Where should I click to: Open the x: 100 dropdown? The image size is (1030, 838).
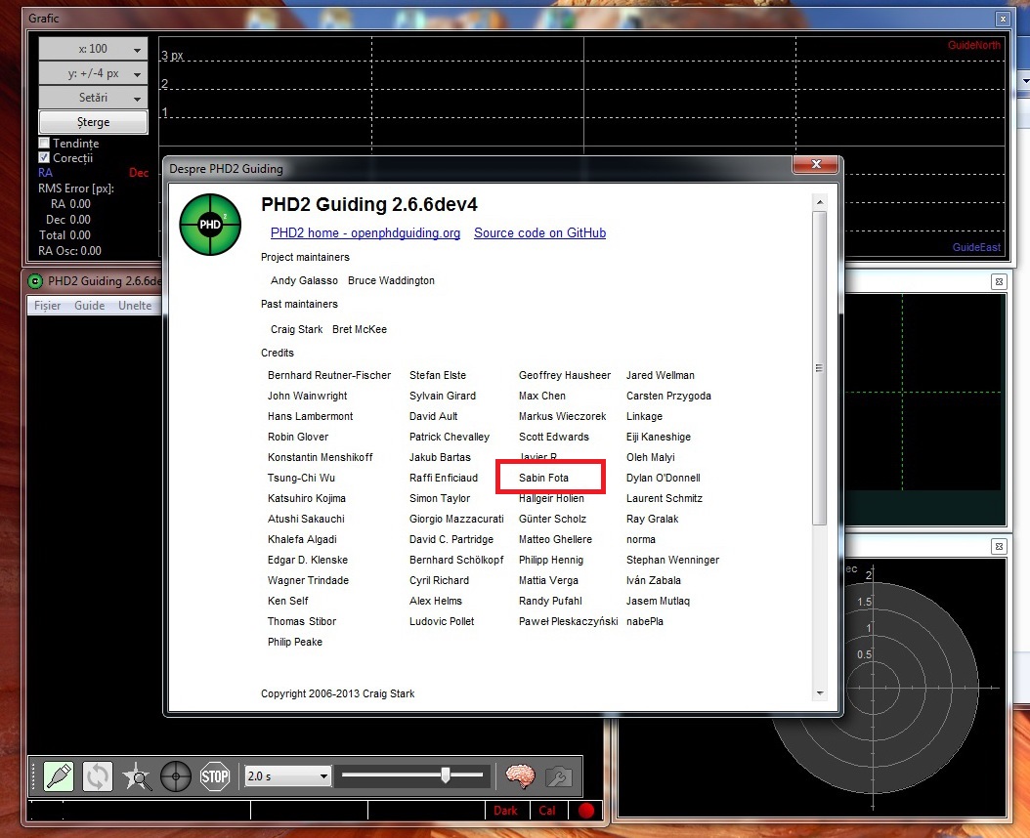pyautogui.click(x=93, y=49)
